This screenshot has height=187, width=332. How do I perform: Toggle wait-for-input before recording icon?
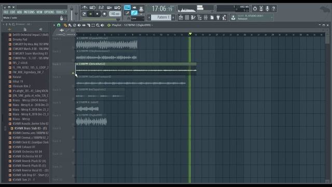click(x=92, y=8)
